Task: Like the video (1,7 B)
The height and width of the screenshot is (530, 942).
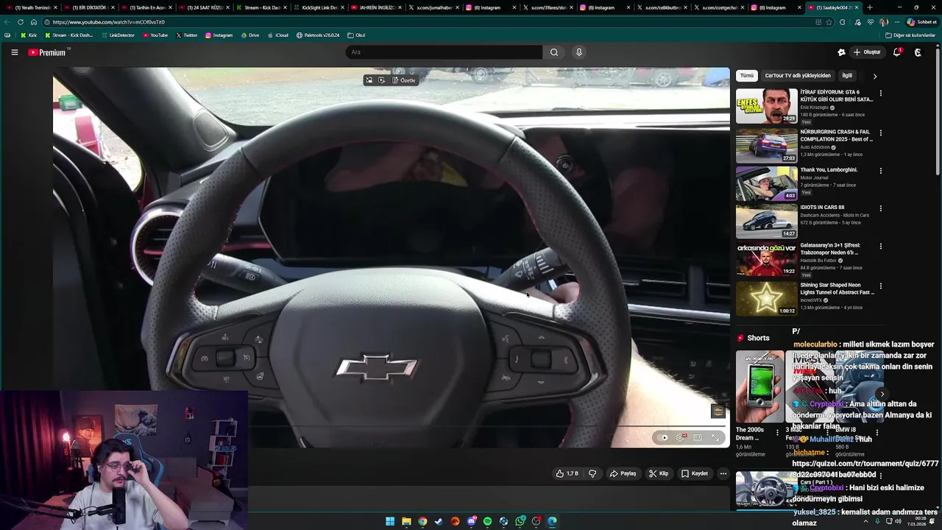Action: pos(567,473)
